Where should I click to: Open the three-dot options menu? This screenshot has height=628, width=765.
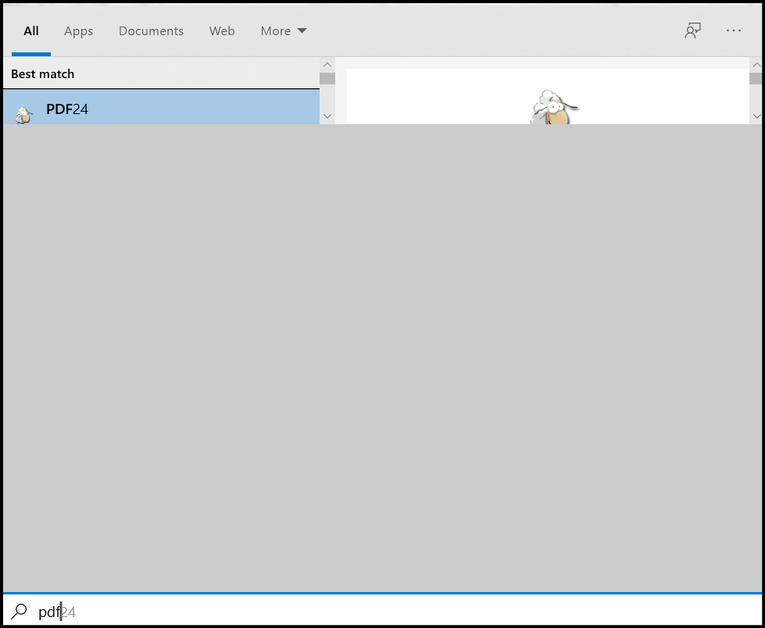pos(733,30)
